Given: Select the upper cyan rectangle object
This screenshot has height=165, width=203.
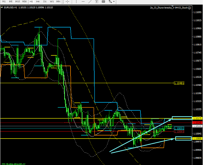Looking at the screenshot, I should 181,118.
